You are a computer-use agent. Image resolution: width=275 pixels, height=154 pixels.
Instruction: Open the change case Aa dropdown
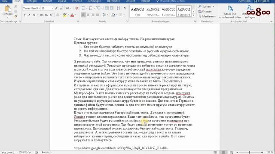(x=68, y=8)
